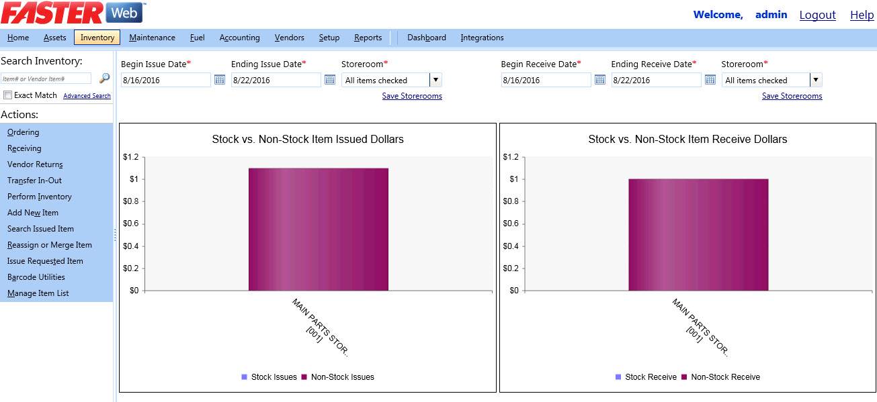Click Logout link

coord(817,15)
